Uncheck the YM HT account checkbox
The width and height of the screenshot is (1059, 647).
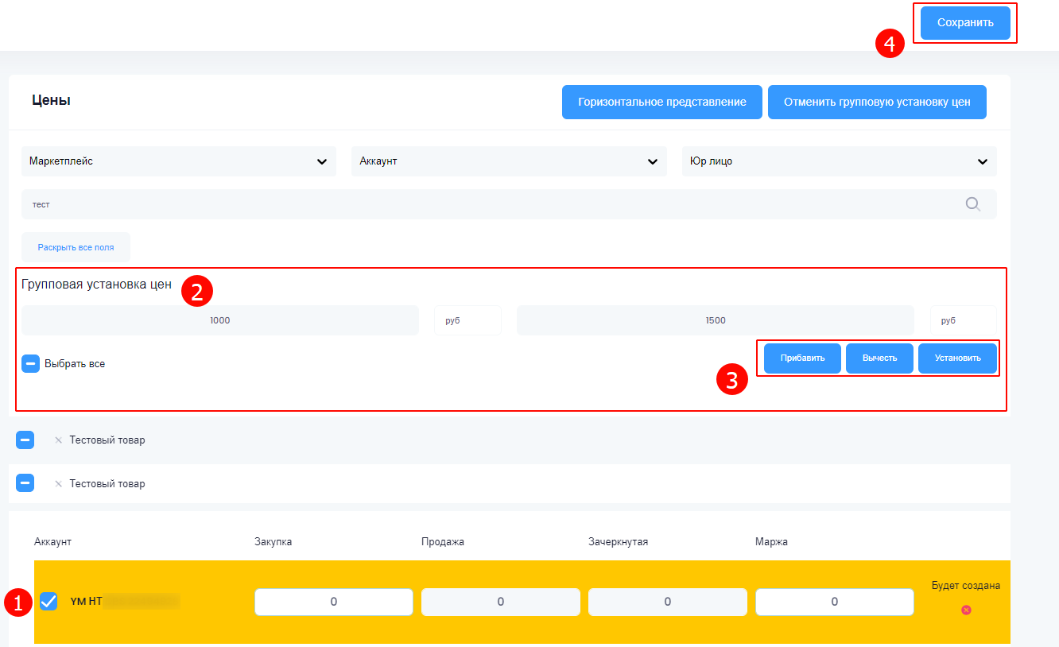(48, 602)
